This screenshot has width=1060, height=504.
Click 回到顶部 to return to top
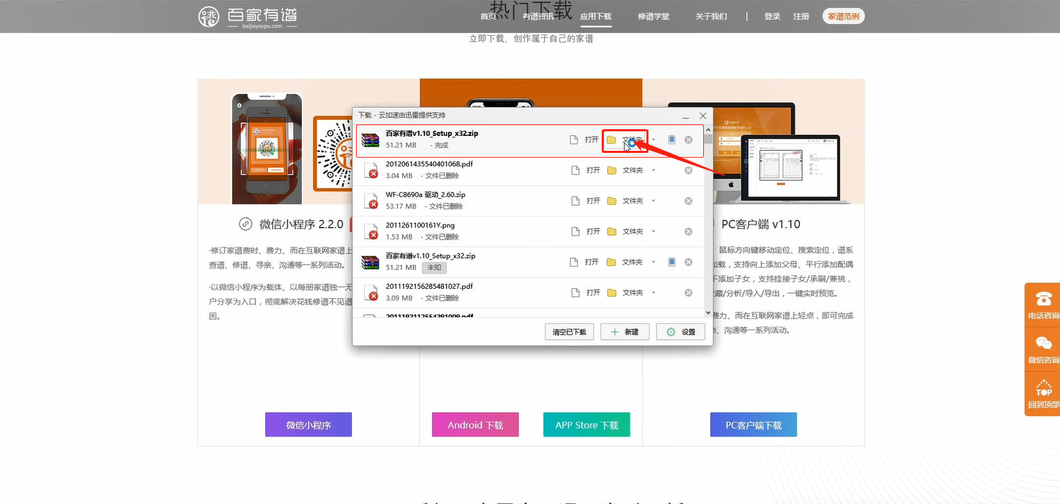point(1043,394)
